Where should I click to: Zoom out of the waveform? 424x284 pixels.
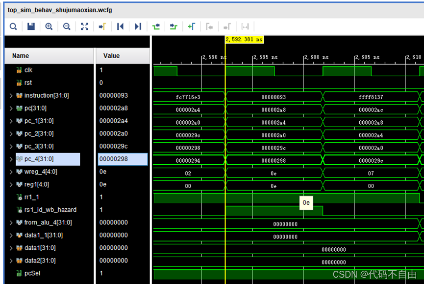(67, 26)
